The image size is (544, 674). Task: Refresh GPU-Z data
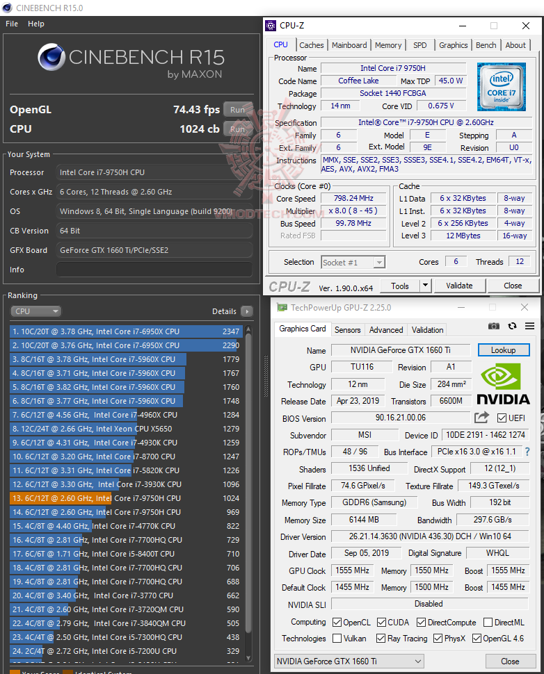pos(512,327)
